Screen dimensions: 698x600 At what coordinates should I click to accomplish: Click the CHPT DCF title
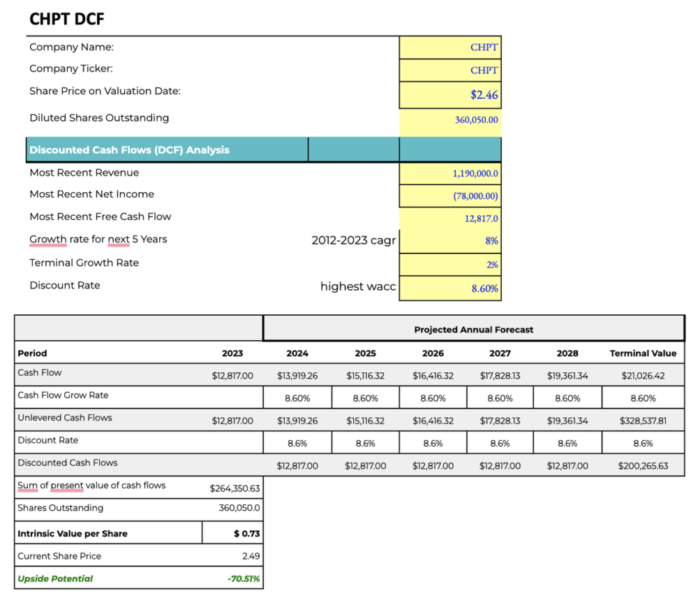pos(67,19)
